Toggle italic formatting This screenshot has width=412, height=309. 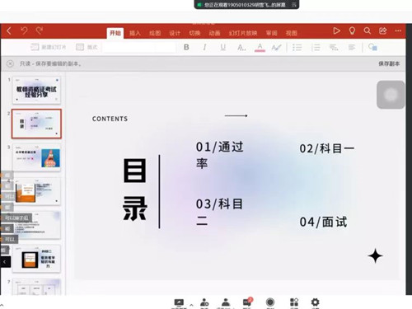[x=204, y=47]
